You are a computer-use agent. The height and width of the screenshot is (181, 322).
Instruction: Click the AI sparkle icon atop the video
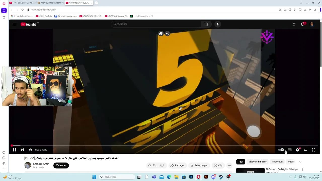coord(167,34)
